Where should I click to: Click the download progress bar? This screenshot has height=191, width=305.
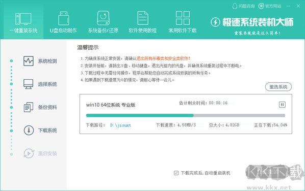186,115
